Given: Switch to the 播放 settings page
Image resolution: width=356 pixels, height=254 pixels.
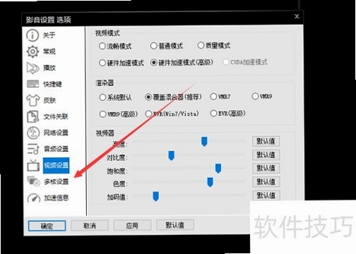Looking at the screenshot, I should click(x=49, y=68).
